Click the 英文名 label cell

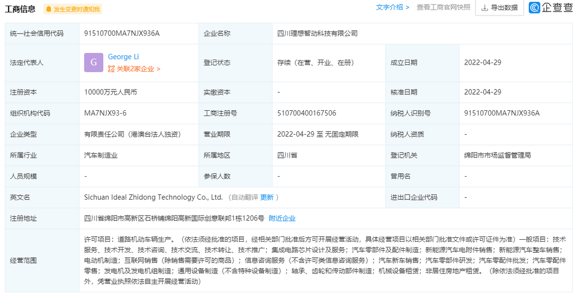click(42, 197)
